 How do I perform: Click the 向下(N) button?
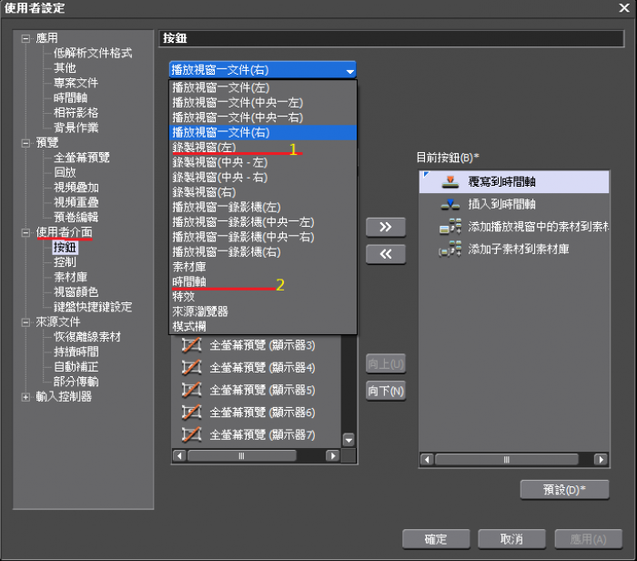[x=385, y=392]
